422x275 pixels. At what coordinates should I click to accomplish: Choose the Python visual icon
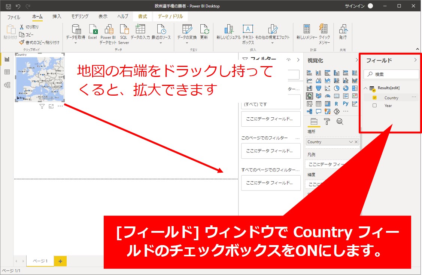(346, 103)
